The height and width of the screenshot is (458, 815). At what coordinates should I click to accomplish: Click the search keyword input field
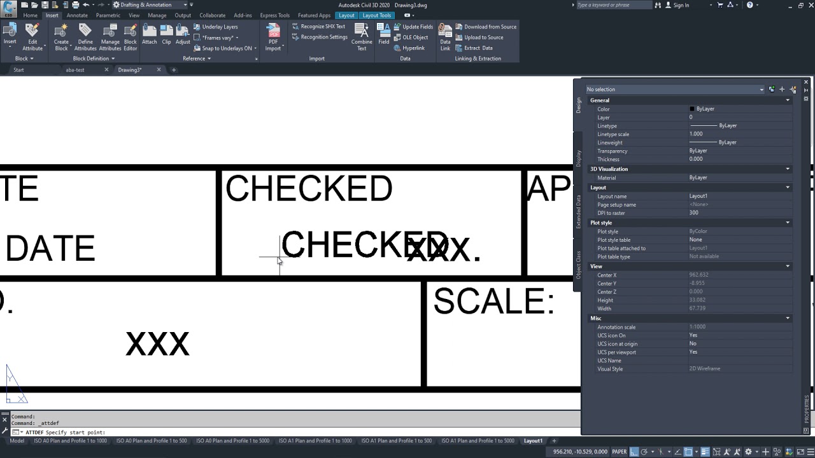pos(614,5)
